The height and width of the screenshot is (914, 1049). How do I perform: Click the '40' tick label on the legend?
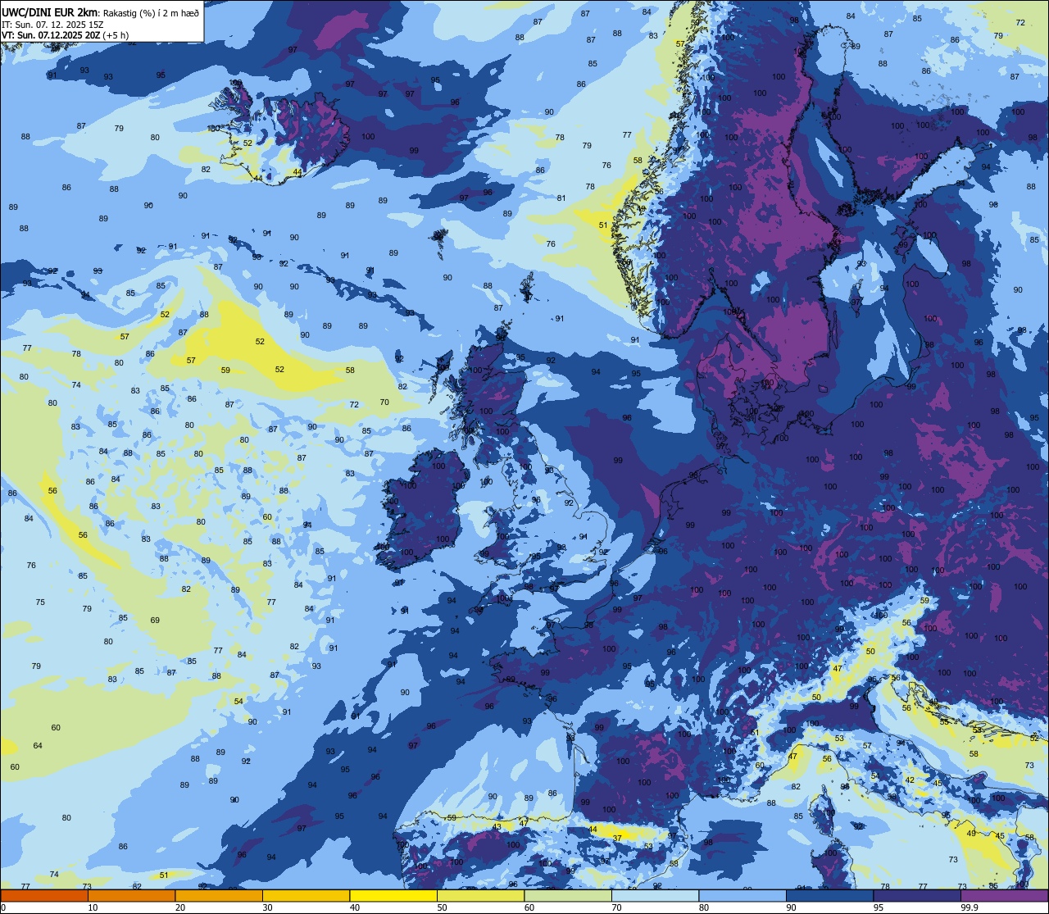click(355, 907)
